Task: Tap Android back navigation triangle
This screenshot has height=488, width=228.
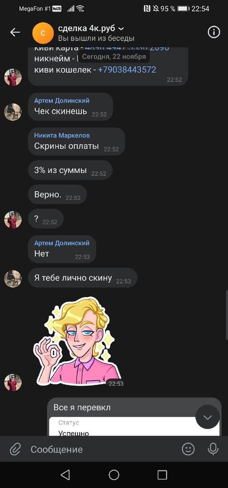Action: click(65, 475)
